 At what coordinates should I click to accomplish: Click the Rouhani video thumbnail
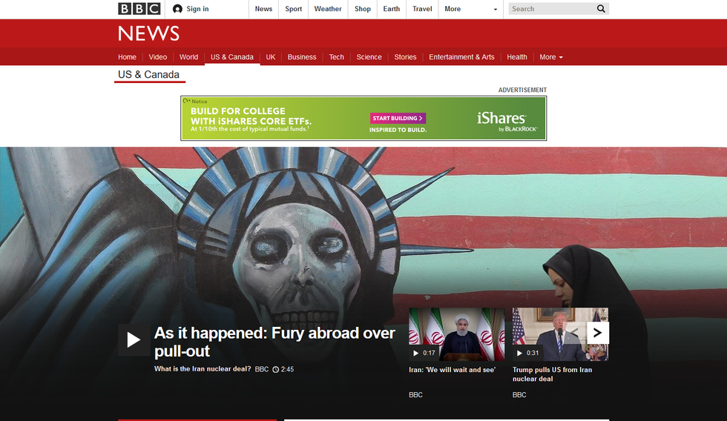click(456, 334)
